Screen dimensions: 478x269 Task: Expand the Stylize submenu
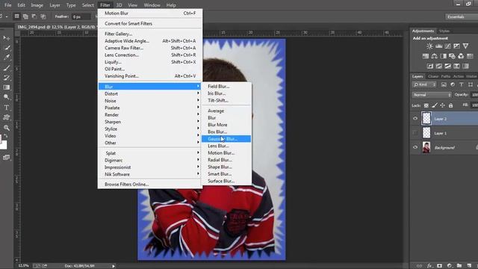coord(150,129)
